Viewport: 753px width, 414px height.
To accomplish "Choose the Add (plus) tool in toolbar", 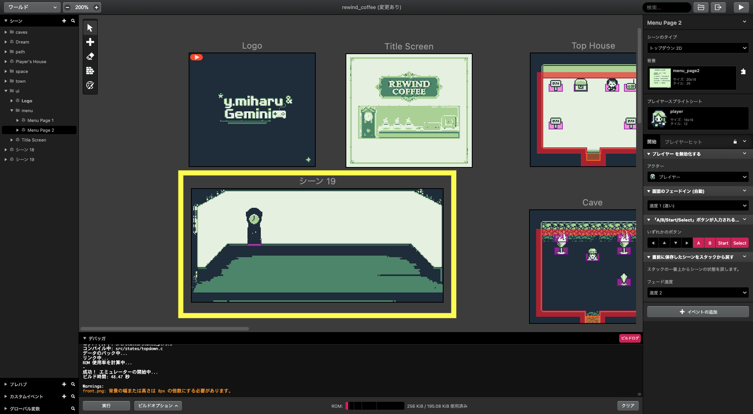I will pyautogui.click(x=90, y=42).
